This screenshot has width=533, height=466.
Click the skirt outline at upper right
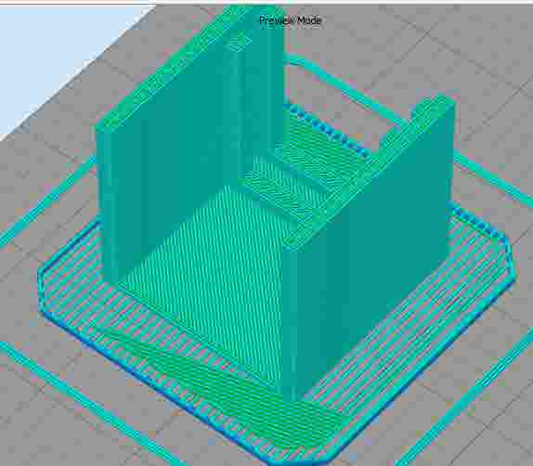tap(493, 176)
